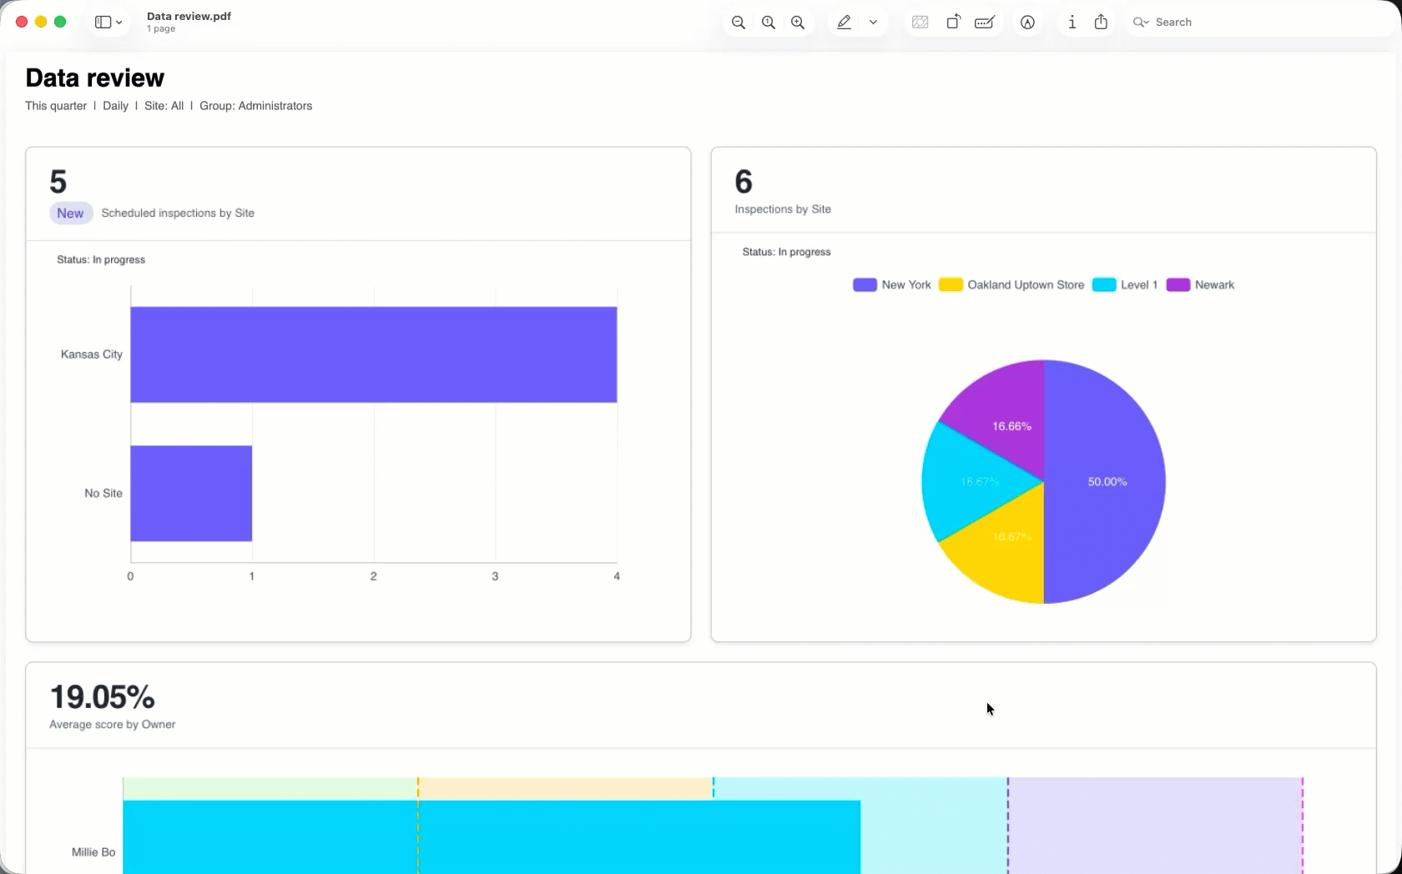Show the Markup toolbar
This screenshot has height=874, width=1402.
(1028, 23)
